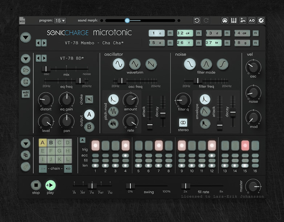Select noise pitch mod mode
Image resolution: width=284 pixels, height=222 pixels.
[x=113, y=123]
